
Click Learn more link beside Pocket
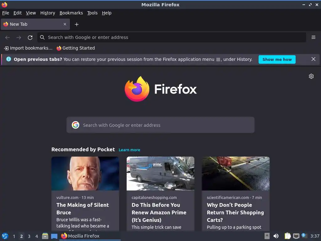pyautogui.click(x=129, y=150)
